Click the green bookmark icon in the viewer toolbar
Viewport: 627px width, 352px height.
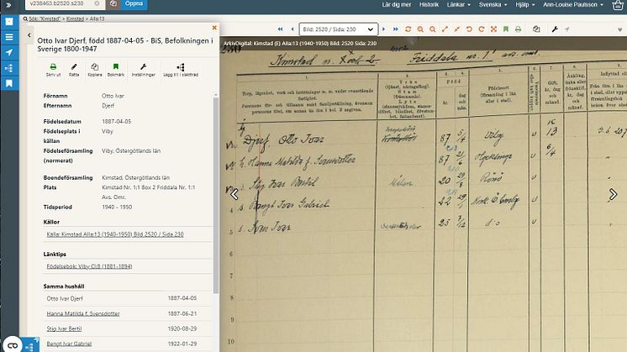click(506, 29)
